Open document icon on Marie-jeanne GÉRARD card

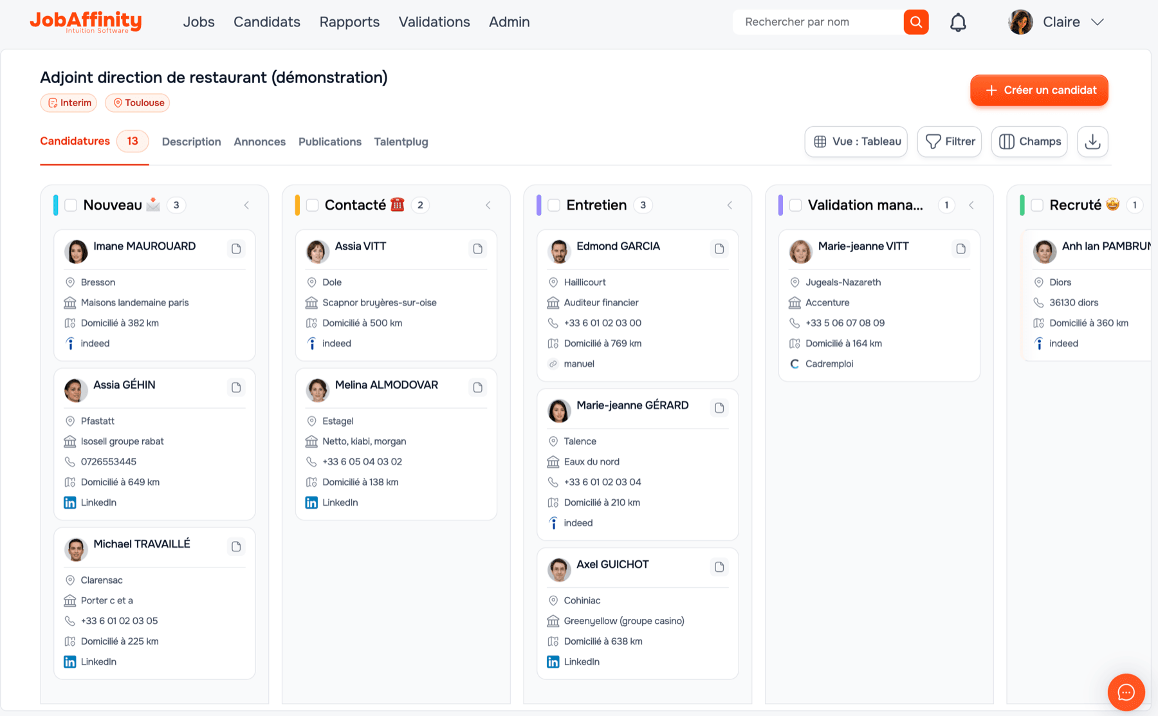(719, 408)
